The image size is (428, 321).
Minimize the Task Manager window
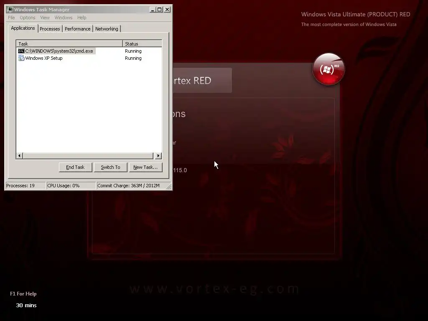[x=153, y=10]
